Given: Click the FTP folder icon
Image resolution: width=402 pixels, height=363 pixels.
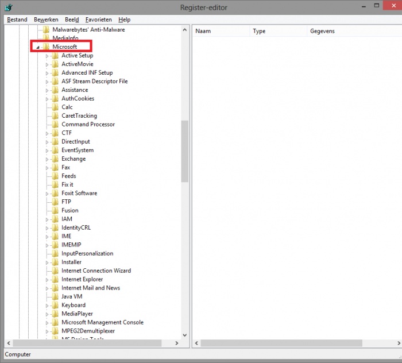Looking at the screenshot, I should click(55, 202).
